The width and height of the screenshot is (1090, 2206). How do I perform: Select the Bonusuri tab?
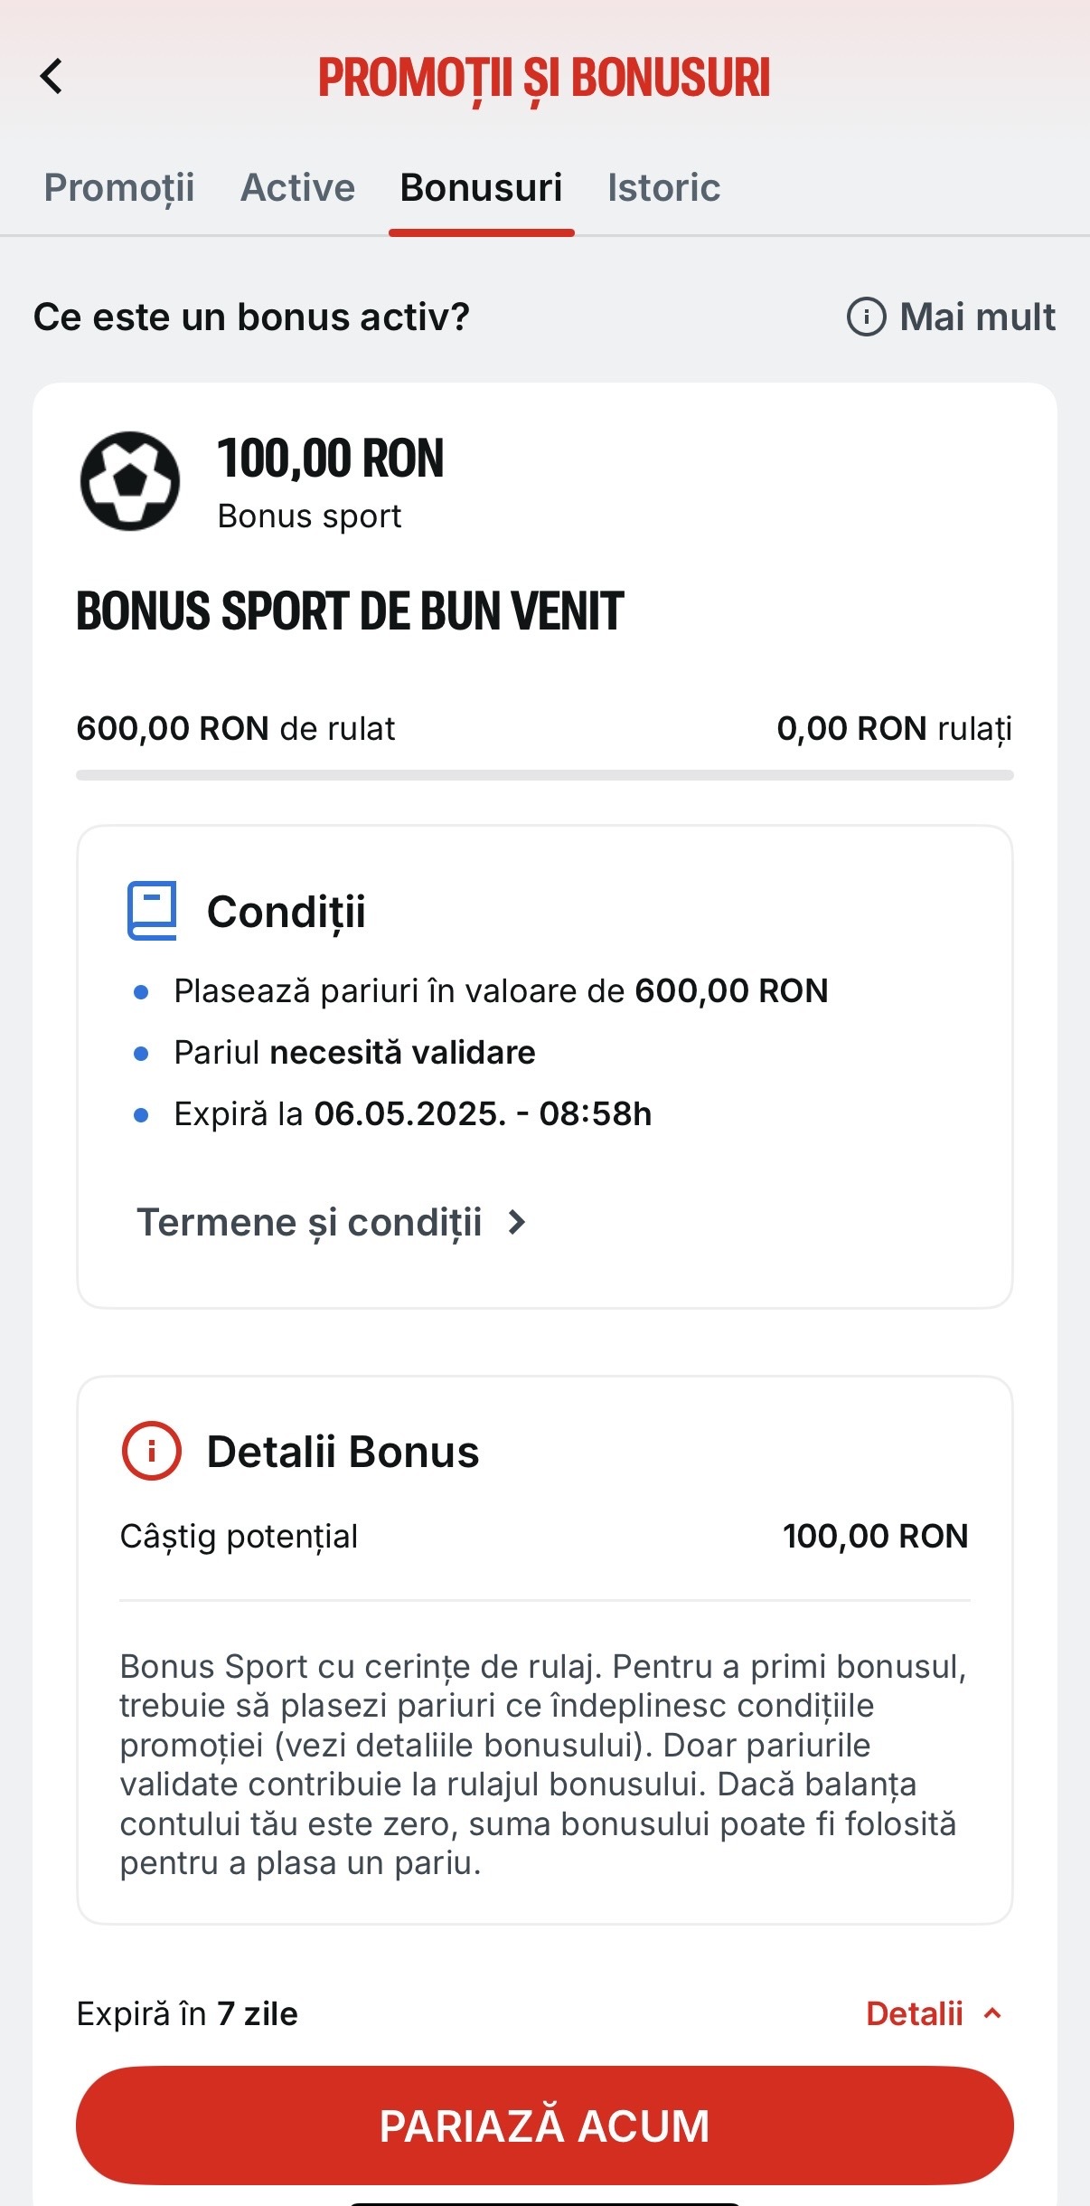[x=481, y=188]
